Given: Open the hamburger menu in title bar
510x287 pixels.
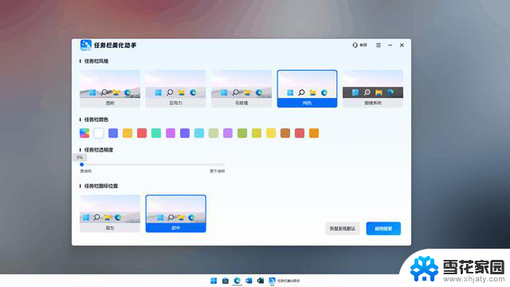Looking at the screenshot, I should [379, 45].
